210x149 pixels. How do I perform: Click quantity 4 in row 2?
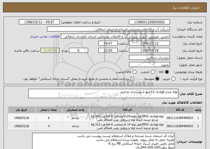click(x=49, y=126)
